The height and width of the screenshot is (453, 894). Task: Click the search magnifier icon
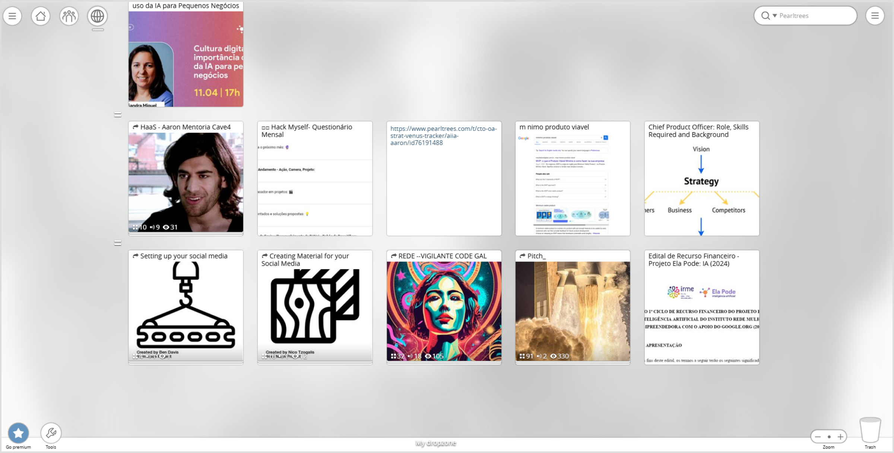[765, 16]
